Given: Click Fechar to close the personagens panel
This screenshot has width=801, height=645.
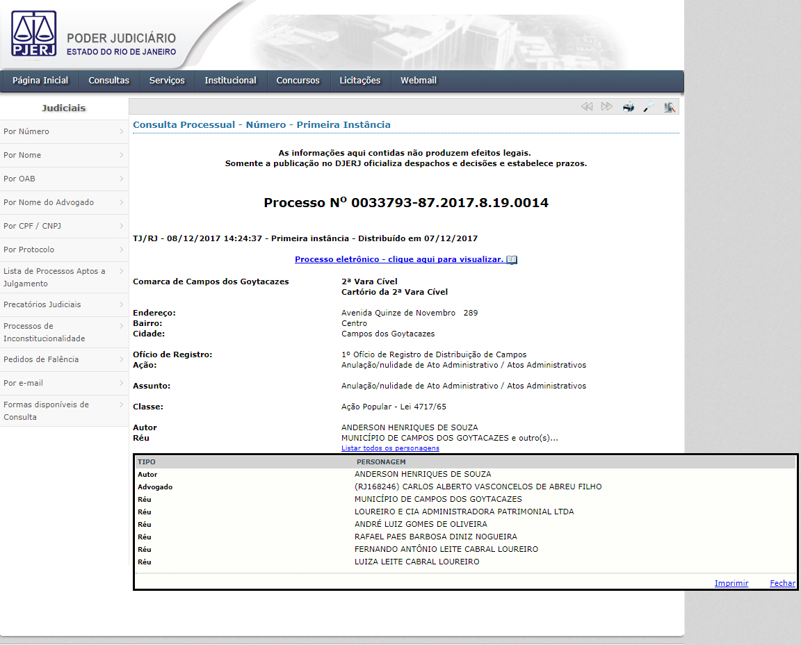Looking at the screenshot, I should 782,583.
